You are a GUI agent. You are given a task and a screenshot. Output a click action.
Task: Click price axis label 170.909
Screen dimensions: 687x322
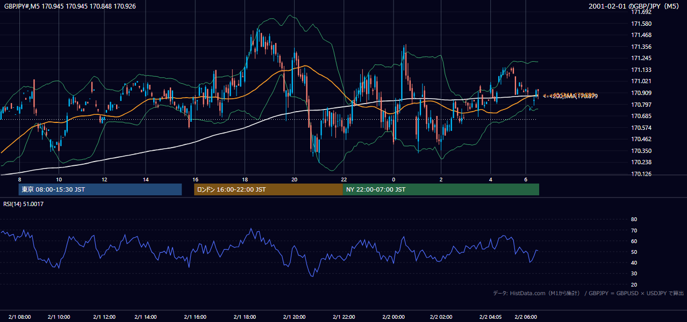click(641, 93)
